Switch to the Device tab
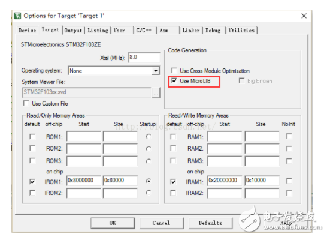 pos(27,31)
